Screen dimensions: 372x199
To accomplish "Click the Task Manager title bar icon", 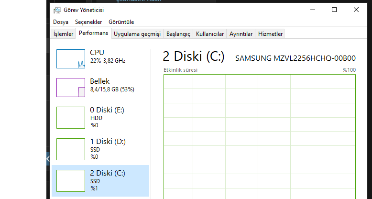I will click(x=57, y=10).
